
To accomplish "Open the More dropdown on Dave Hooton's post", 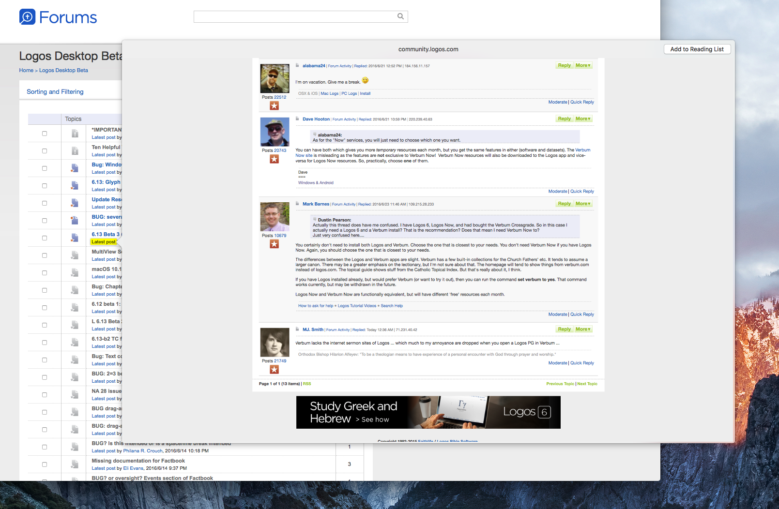I will click(583, 119).
